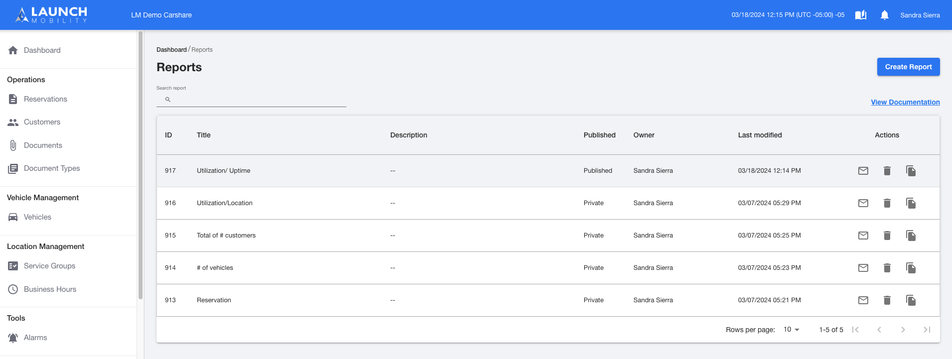This screenshot has width=952, height=359.
Task: Duplicate the # of vehicles report
Action: click(911, 268)
